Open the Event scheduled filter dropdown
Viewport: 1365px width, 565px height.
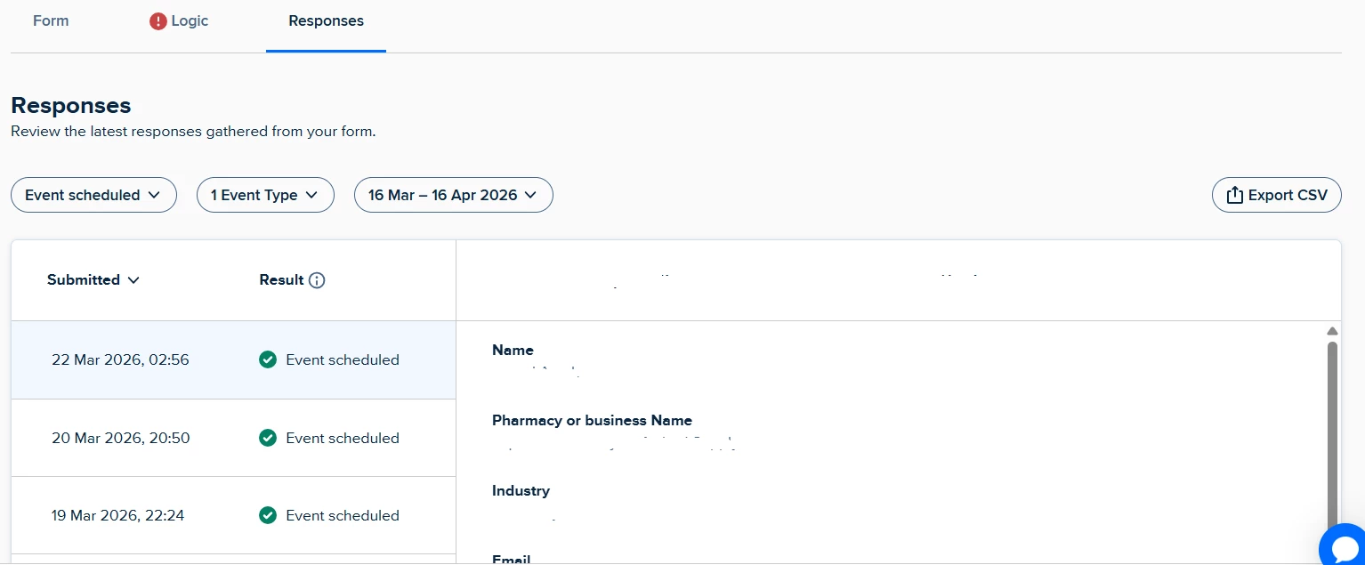93,195
